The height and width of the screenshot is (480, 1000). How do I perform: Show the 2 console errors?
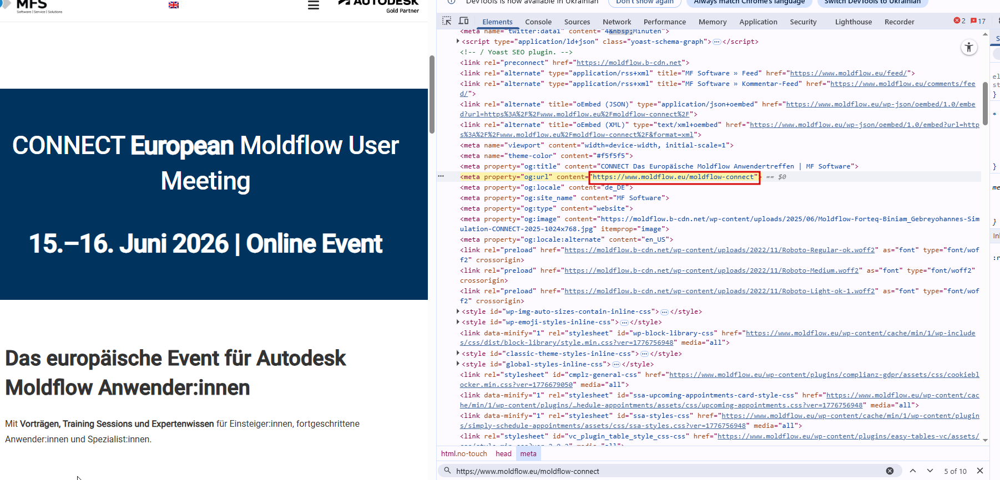(959, 21)
